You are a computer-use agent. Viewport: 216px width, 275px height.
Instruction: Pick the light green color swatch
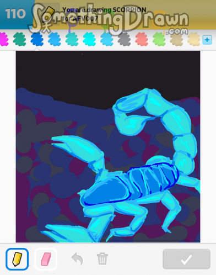159,39
